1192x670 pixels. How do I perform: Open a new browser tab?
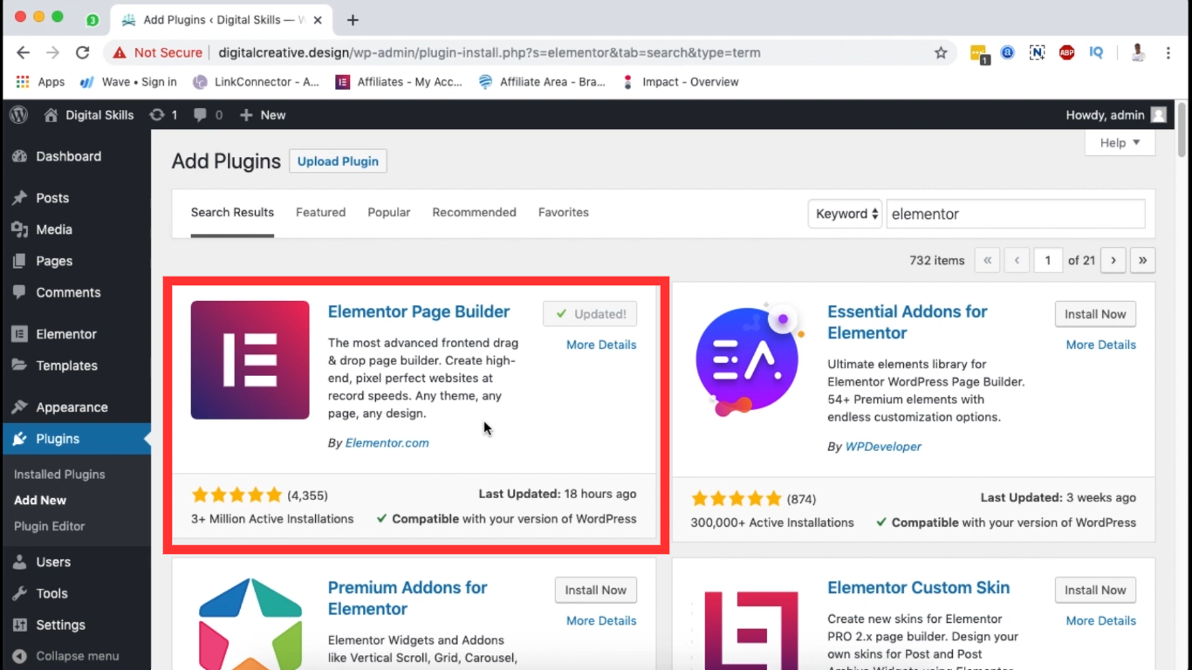[x=353, y=20]
